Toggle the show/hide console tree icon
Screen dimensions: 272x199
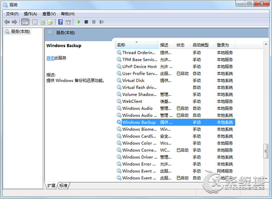[x=25, y=22]
